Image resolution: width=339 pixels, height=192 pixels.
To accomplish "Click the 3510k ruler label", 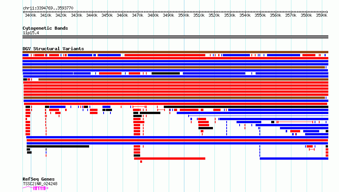I will 199,15.
